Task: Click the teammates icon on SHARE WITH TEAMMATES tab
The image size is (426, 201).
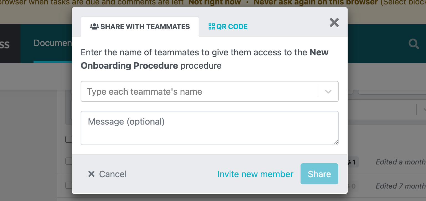Action: (94, 26)
